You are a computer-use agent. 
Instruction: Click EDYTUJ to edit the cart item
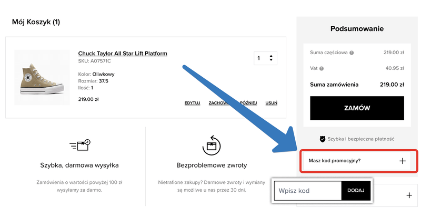click(192, 103)
